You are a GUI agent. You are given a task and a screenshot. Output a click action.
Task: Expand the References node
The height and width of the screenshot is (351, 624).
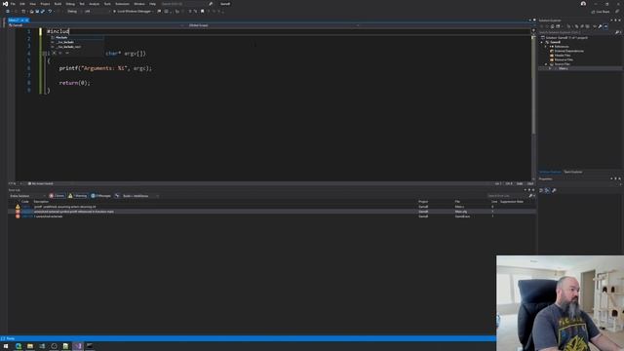546,47
